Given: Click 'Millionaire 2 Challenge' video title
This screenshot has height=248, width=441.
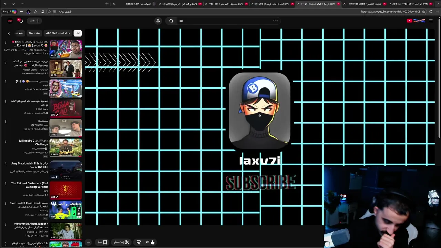Looking at the screenshot, I should coord(33,143).
